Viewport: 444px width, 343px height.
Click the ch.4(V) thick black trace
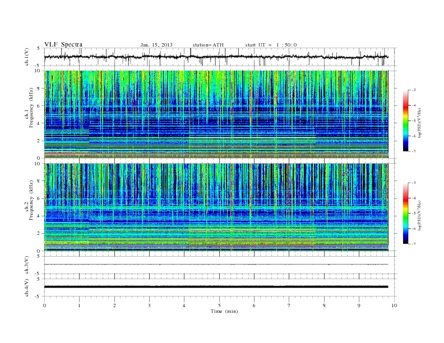(216, 287)
